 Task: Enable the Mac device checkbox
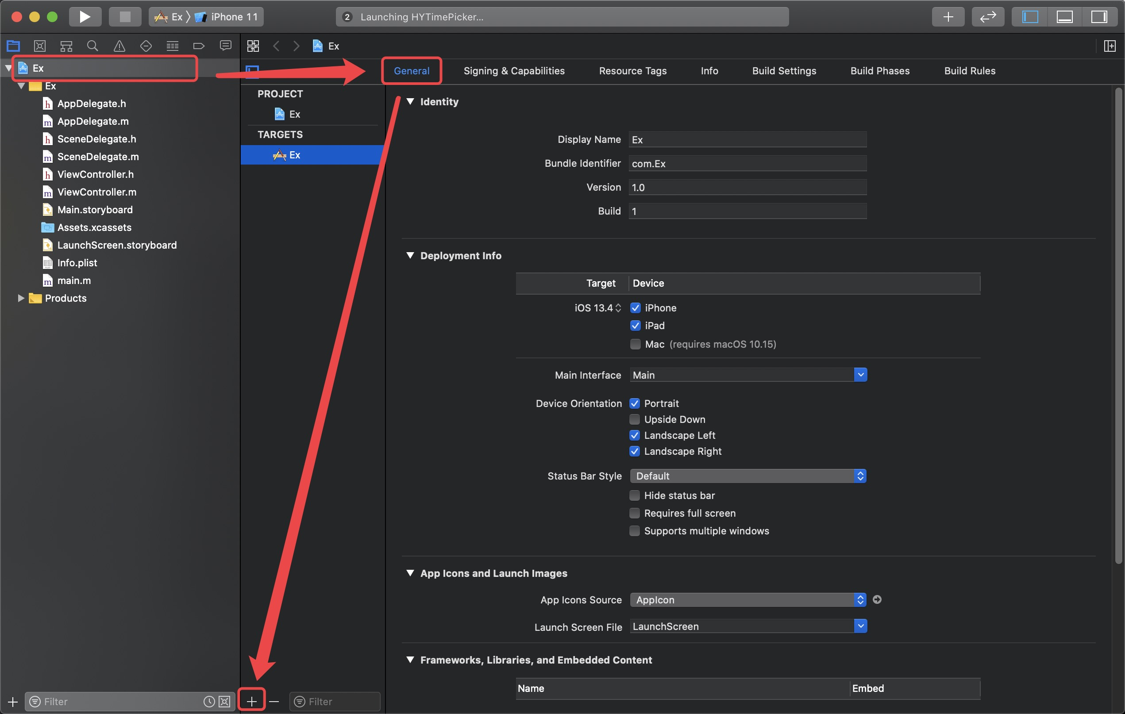(x=635, y=344)
